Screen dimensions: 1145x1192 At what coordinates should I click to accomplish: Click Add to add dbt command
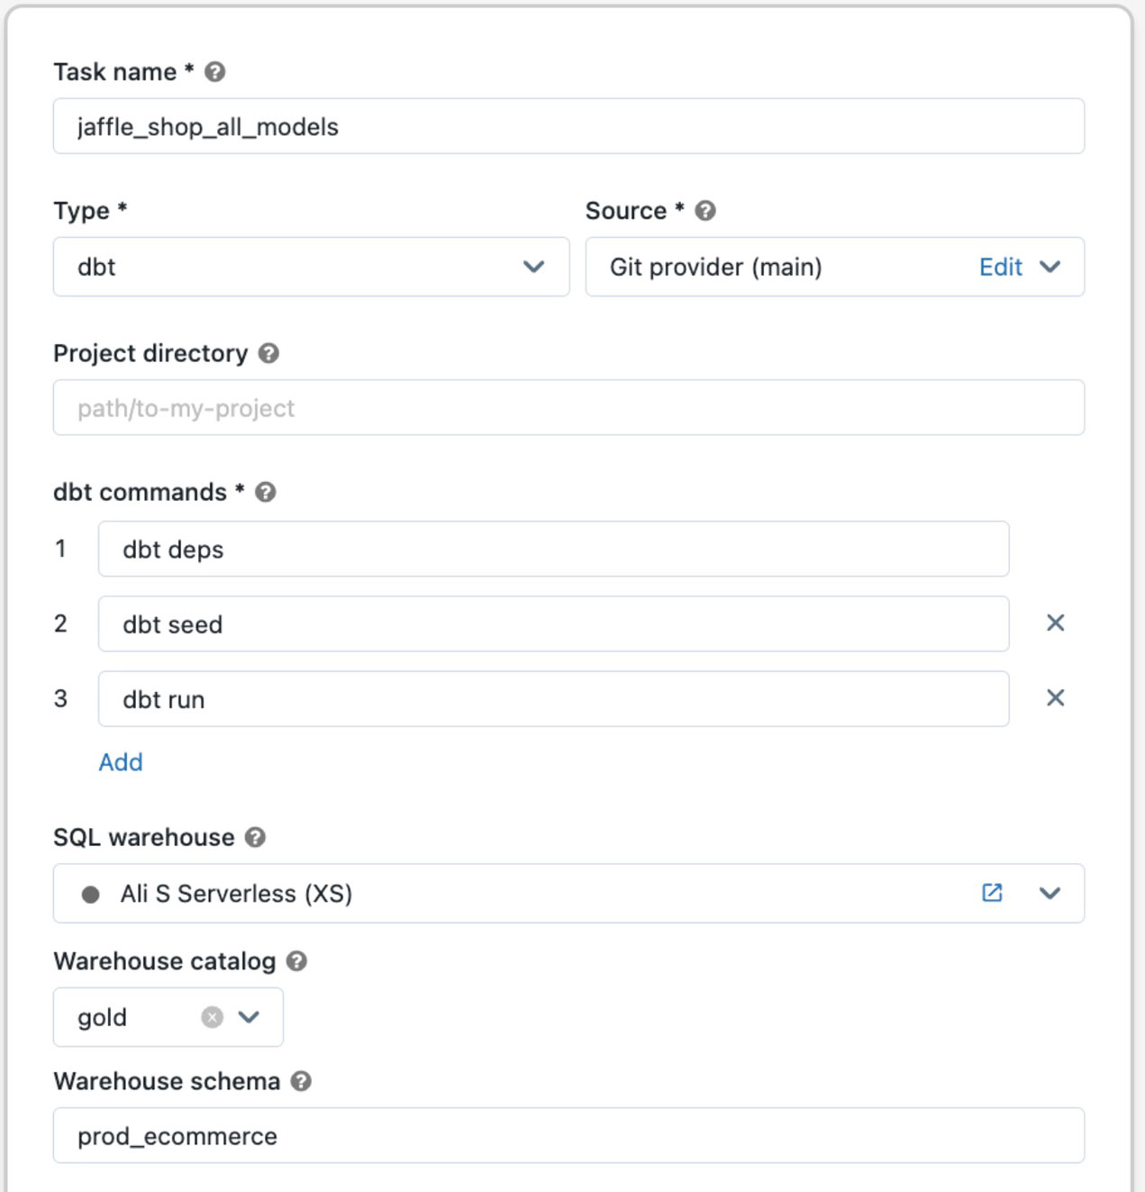(x=121, y=762)
